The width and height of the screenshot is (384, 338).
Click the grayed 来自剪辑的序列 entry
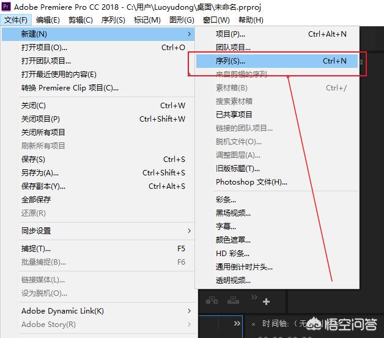[x=277, y=74]
